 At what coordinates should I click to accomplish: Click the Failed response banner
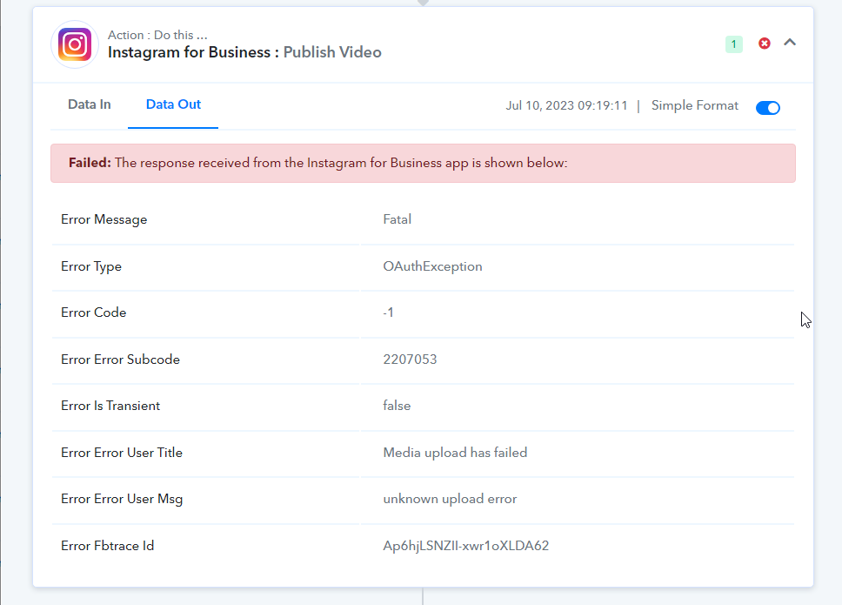point(423,163)
